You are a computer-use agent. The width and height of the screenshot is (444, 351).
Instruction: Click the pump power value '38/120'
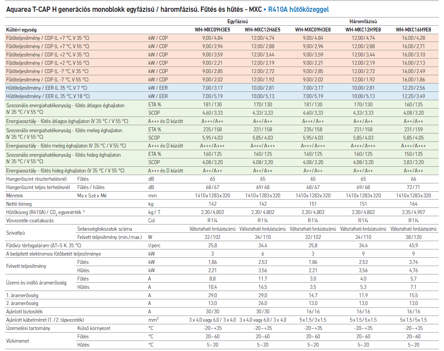(413, 237)
